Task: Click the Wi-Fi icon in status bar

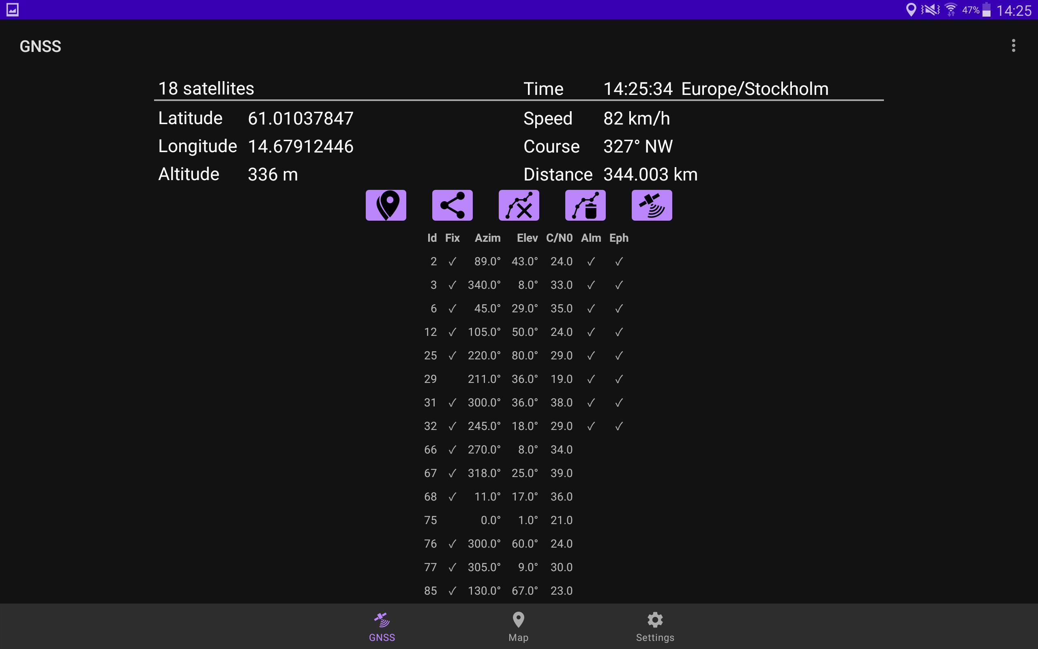Action: (x=950, y=9)
